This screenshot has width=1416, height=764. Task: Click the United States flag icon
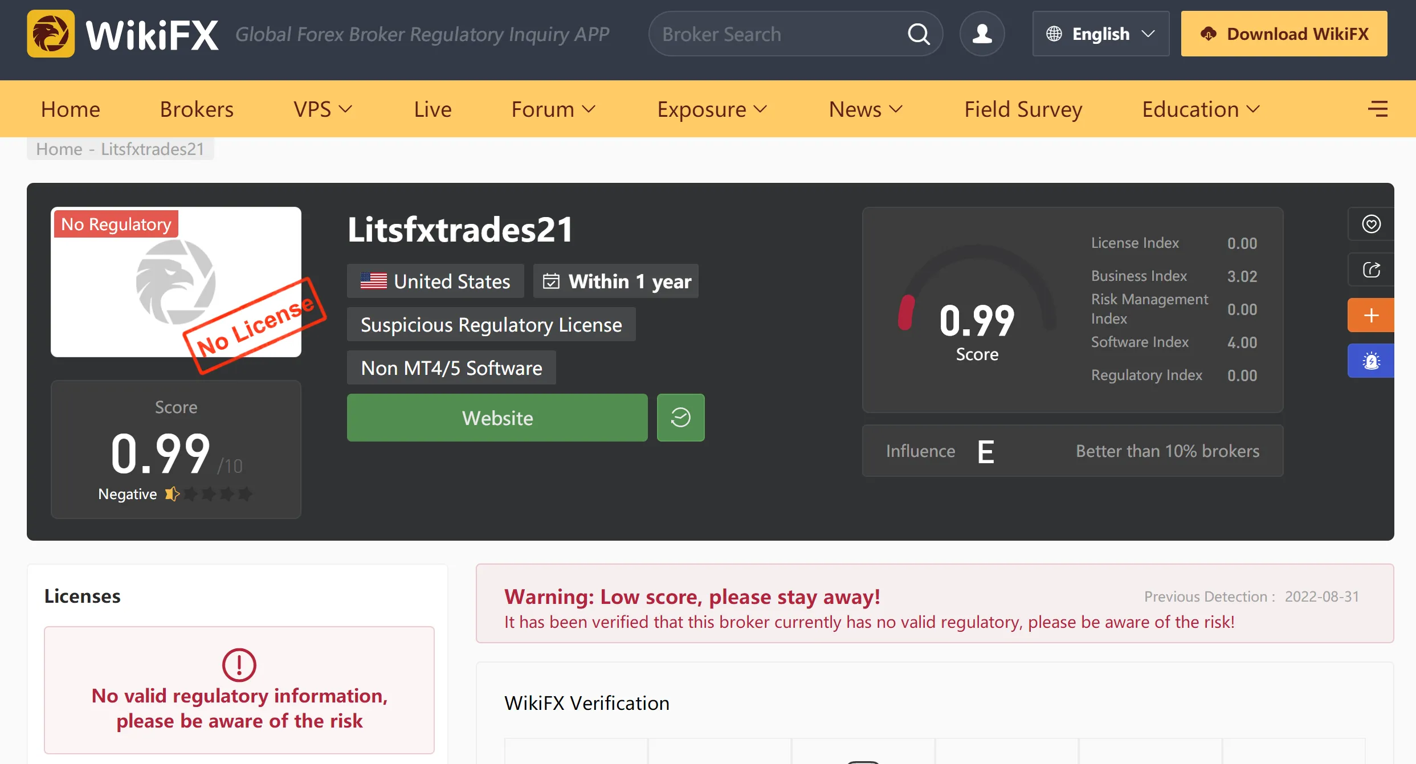374,281
